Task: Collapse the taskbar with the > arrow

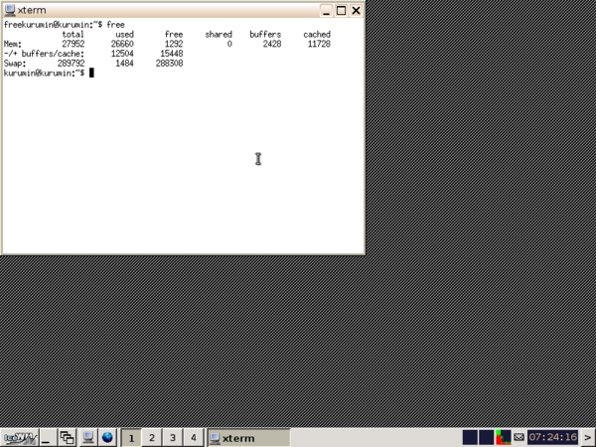Action: 588,438
